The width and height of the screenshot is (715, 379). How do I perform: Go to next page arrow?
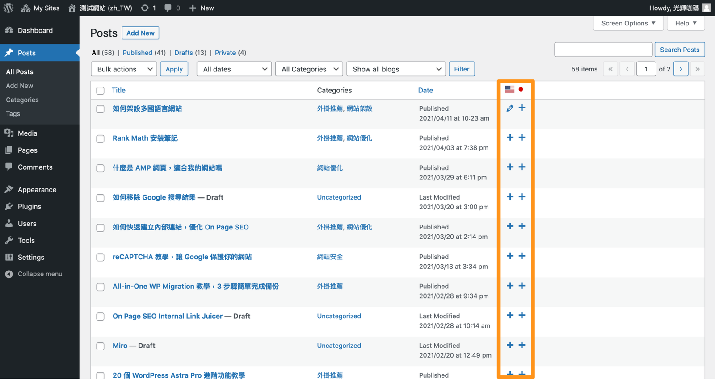pos(681,69)
